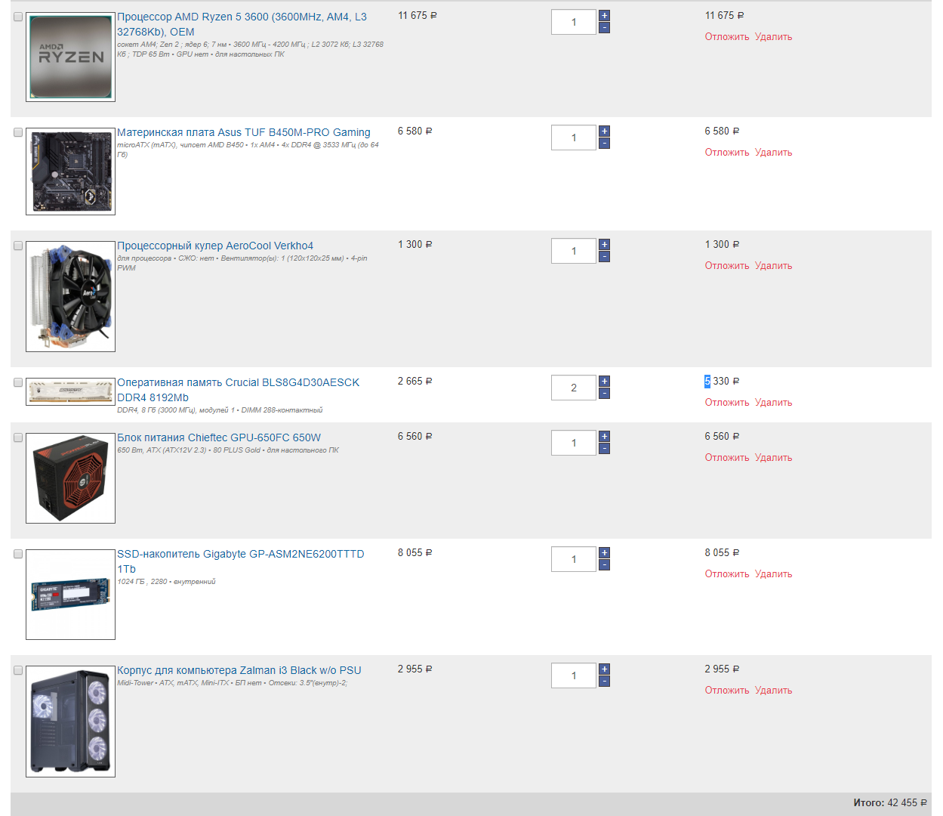Decrease quantity of Asus TUF B450M-PRO motherboard
Image resolution: width=943 pixels, height=816 pixels.
click(x=604, y=144)
